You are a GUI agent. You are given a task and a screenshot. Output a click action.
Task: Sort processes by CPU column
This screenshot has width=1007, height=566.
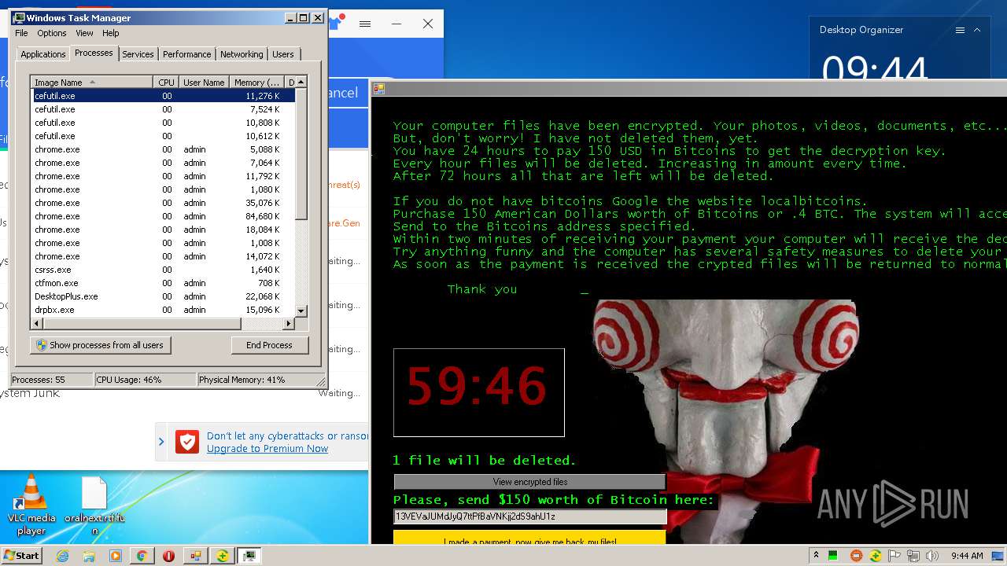click(x=166, y=83)
